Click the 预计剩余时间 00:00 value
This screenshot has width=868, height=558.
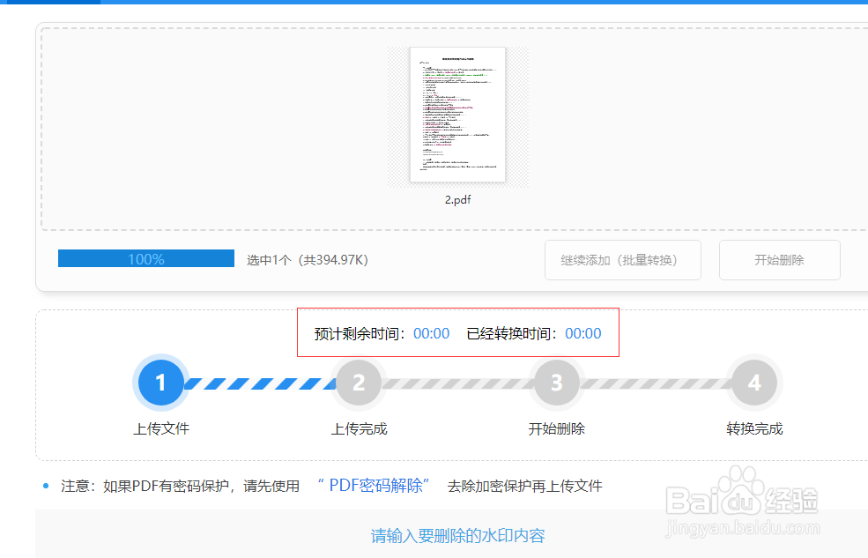(431, 332)
